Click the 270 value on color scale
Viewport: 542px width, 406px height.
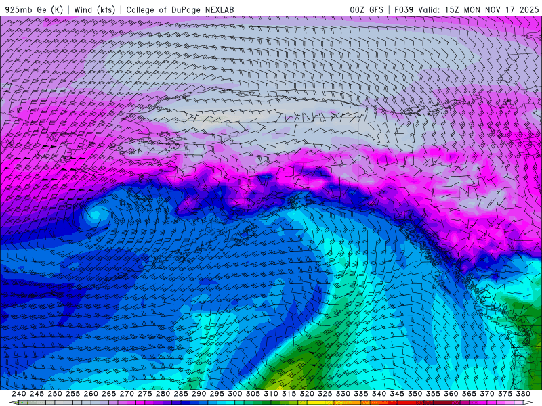click(127, 394)
